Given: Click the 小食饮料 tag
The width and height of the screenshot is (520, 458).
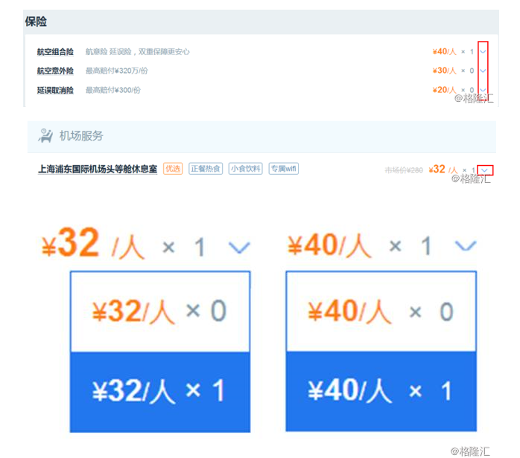Looking at the screenshot, I should coord(245,169).
